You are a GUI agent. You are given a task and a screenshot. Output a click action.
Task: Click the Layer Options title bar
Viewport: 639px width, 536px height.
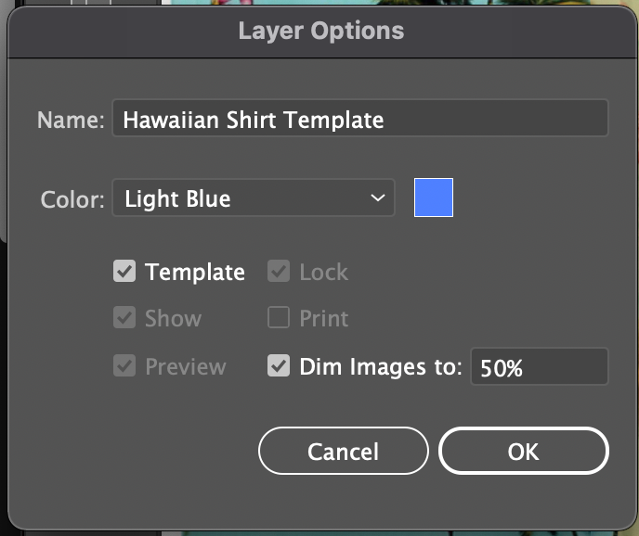(x=321, y=31)
